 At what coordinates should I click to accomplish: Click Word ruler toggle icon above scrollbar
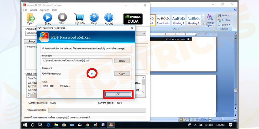click(x=235, y=35)
